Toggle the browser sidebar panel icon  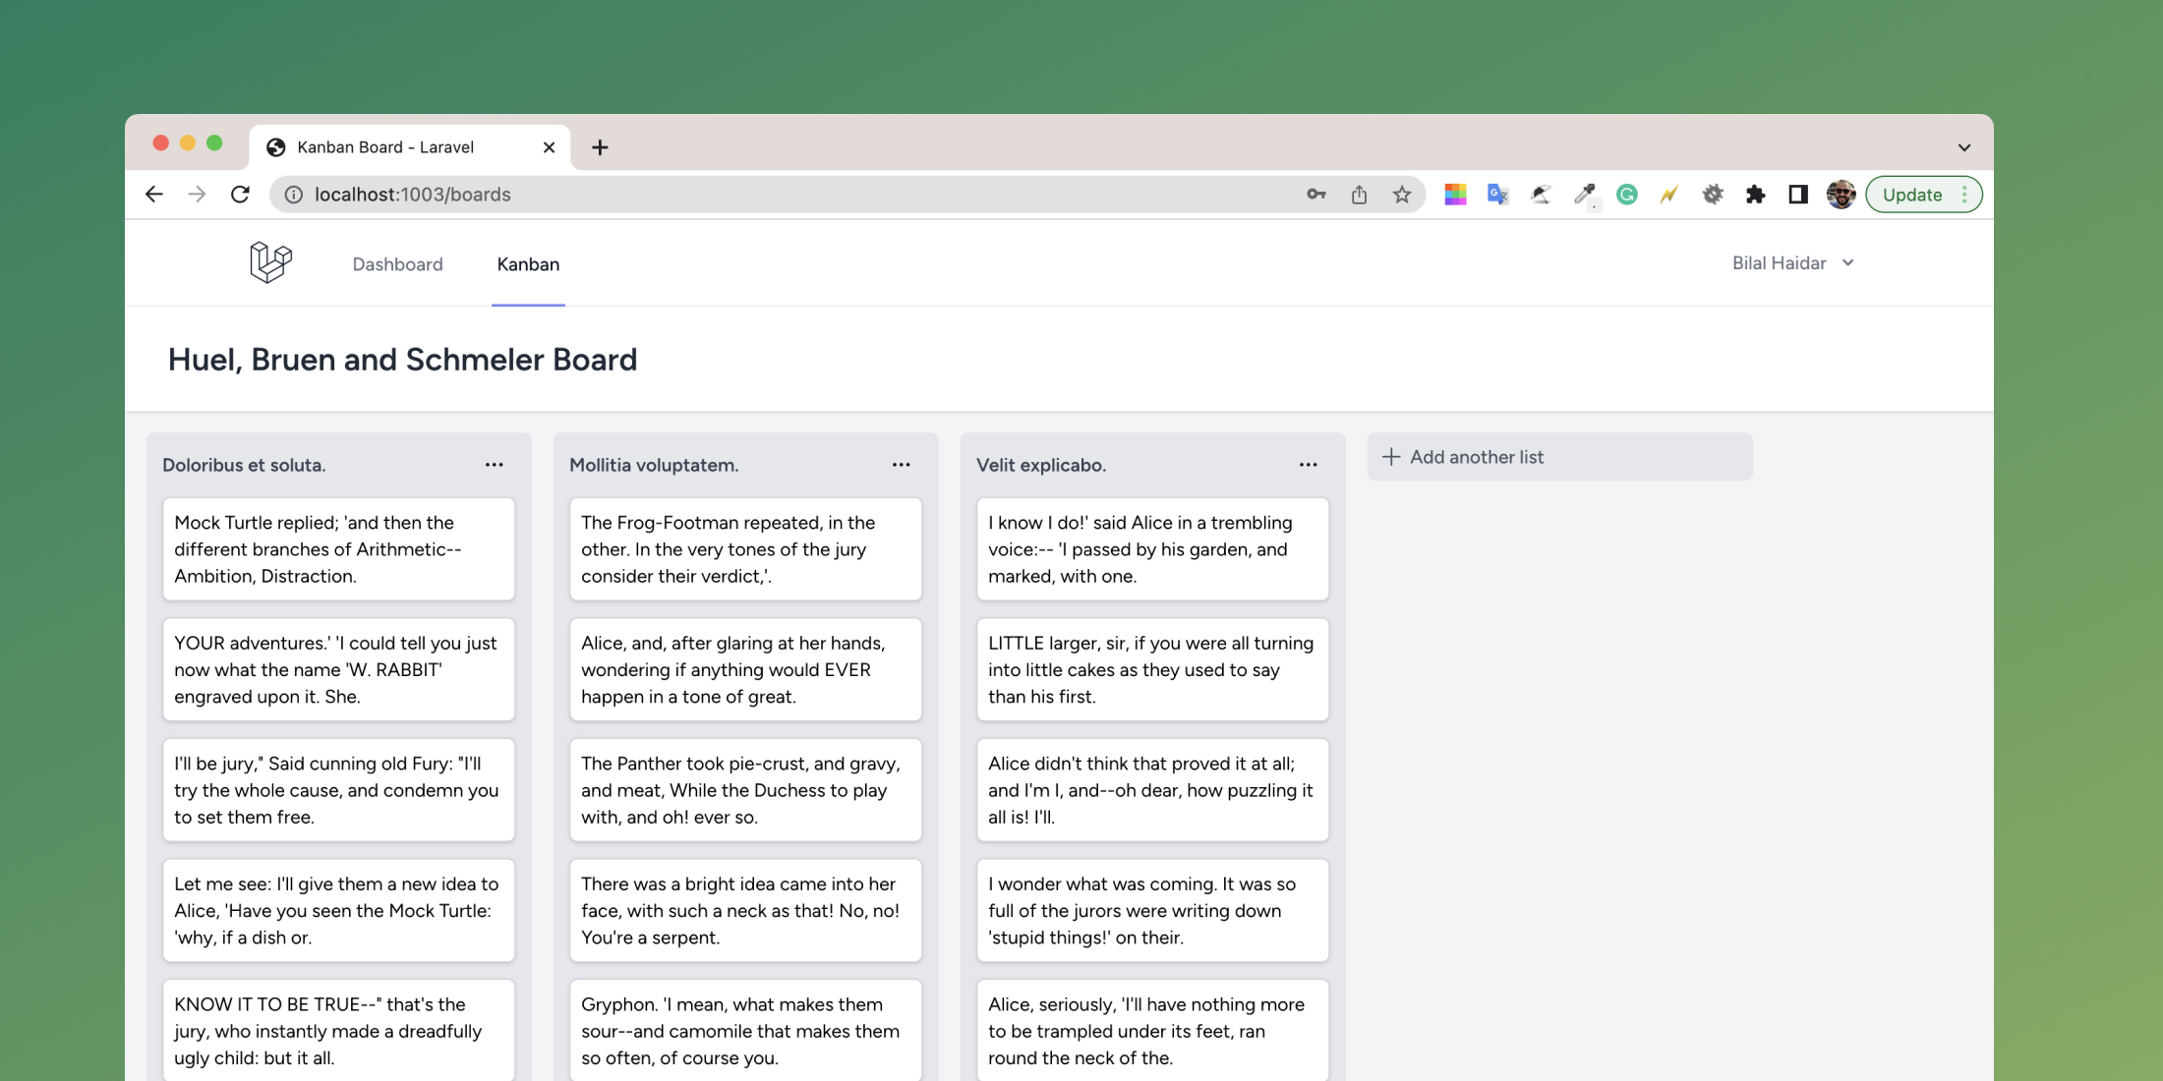[x=1799, y=195]
